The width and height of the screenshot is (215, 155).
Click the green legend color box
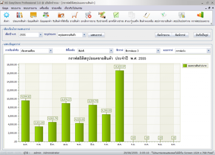point(185,66)
